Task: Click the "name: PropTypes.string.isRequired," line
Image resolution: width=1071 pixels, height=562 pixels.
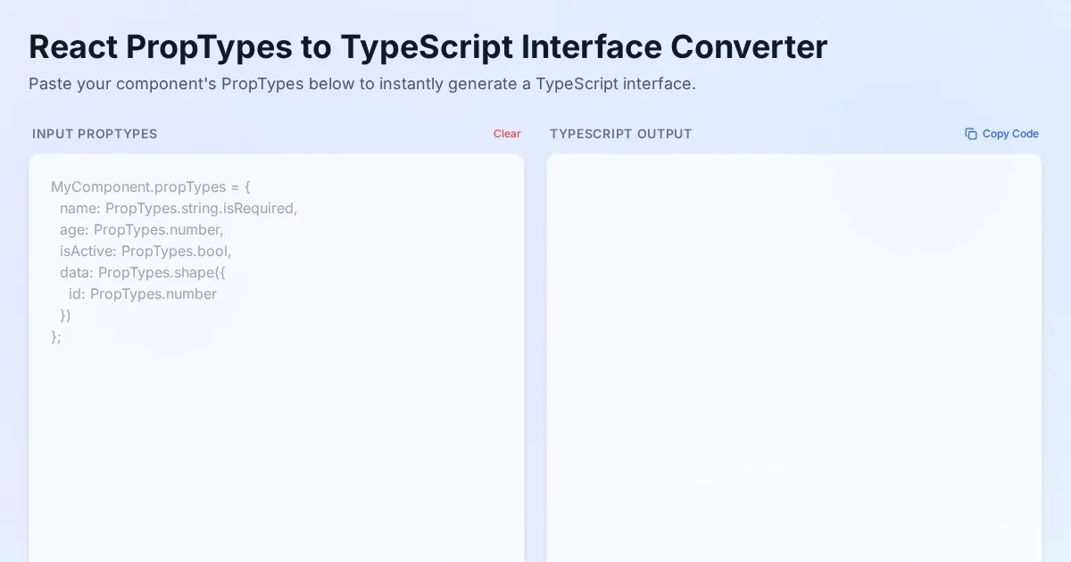Action: [178, 208]
